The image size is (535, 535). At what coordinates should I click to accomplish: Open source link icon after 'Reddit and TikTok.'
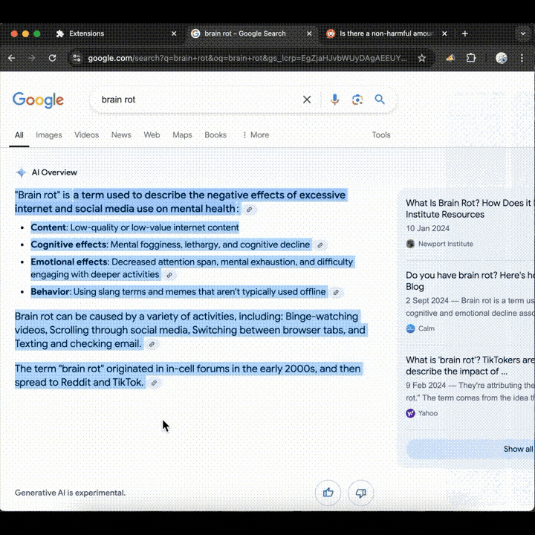tap(155, 383)
